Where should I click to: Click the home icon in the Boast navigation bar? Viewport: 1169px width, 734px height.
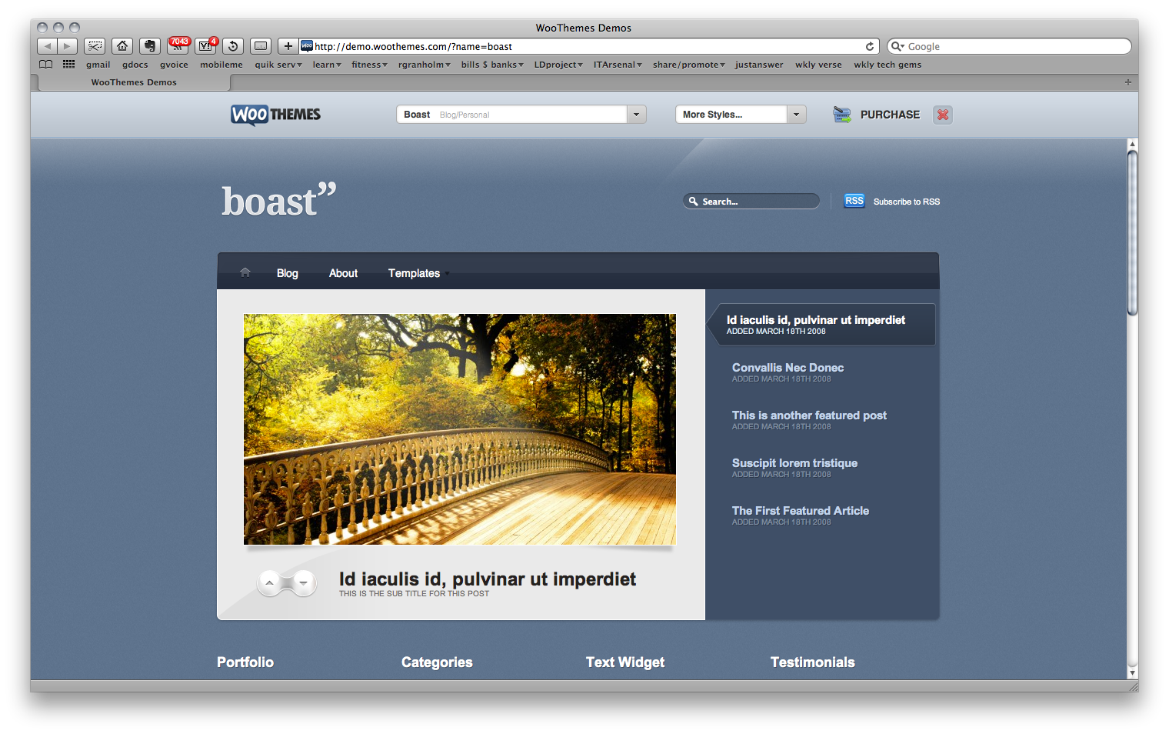(245, 272)
